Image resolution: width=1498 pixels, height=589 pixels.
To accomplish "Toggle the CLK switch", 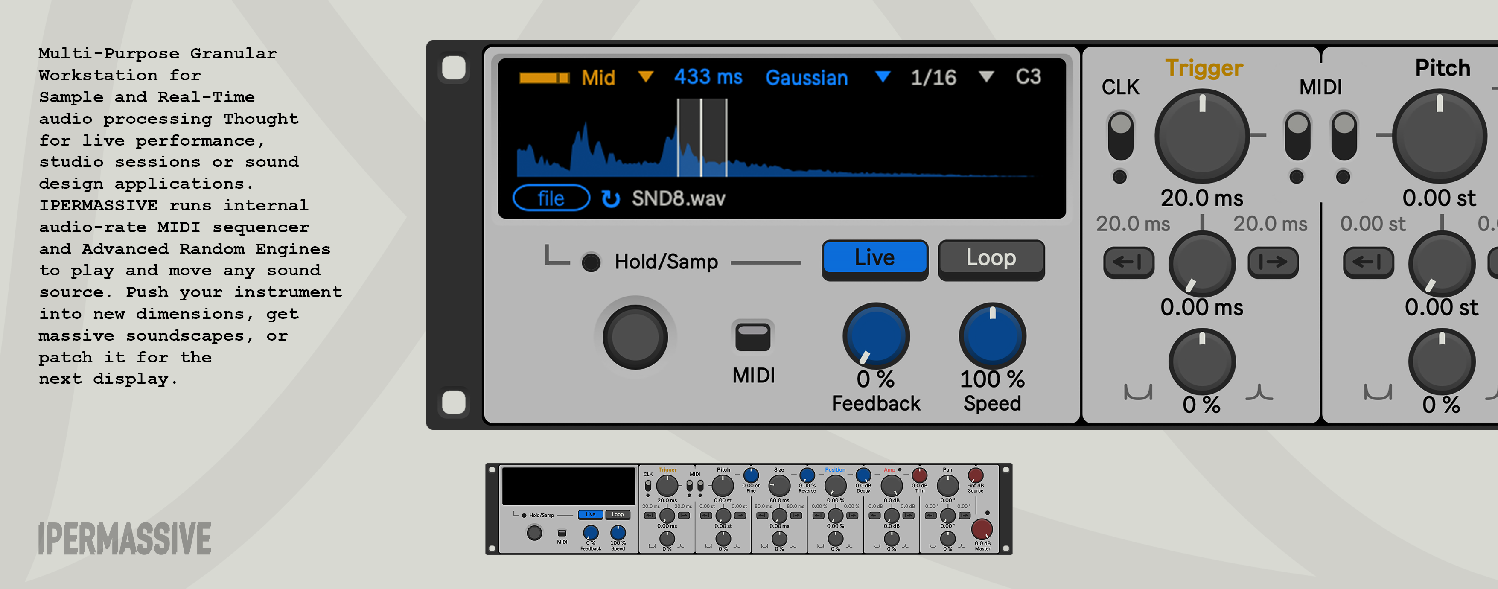I will [x=1121, y=136].
